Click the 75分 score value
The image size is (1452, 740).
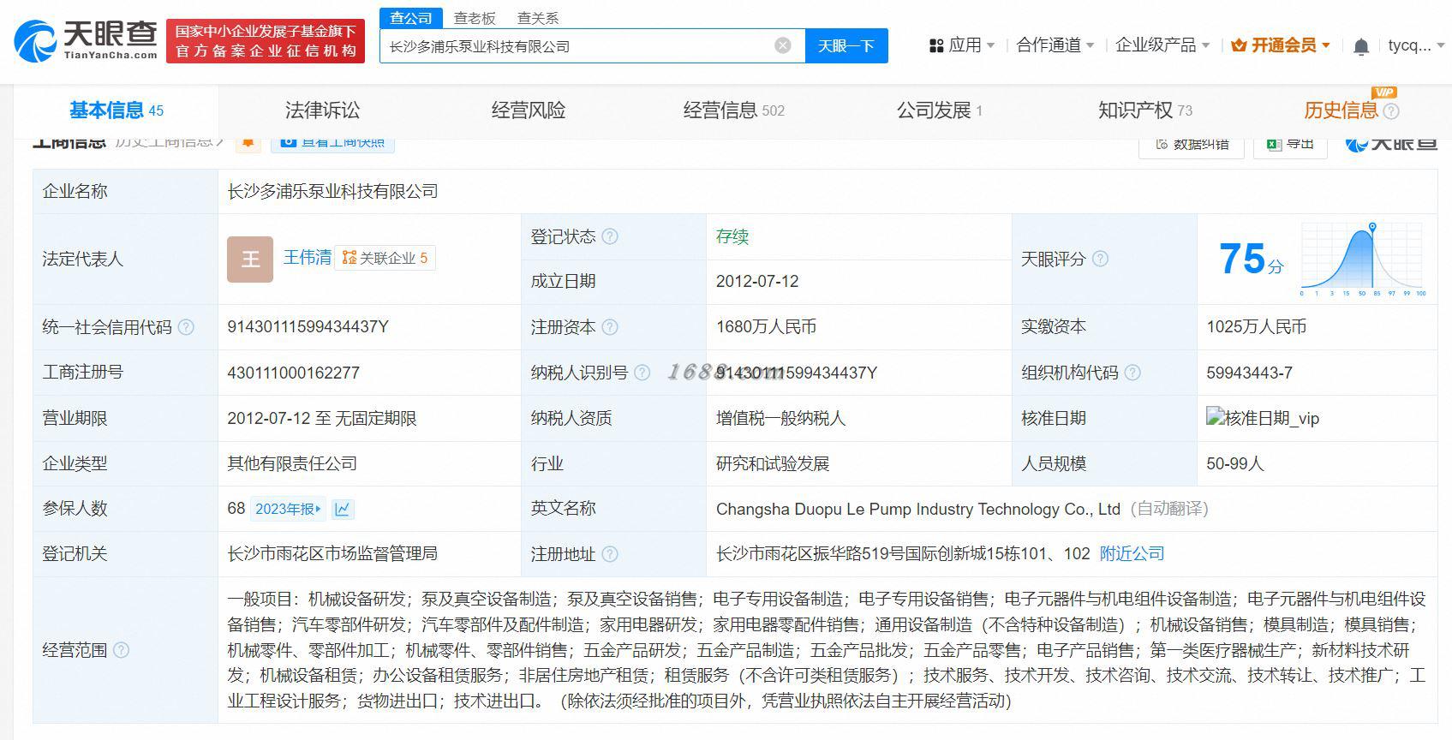(x=1251, y=259)
